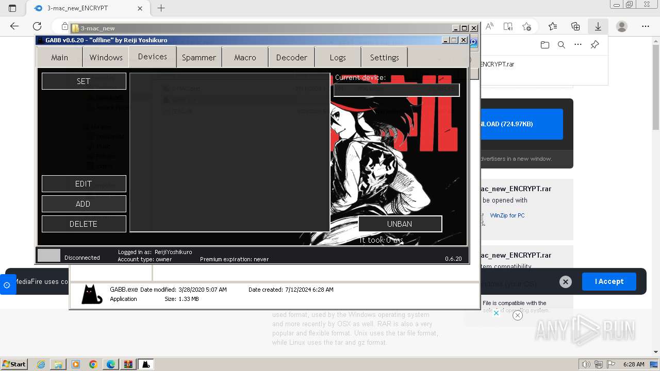Open Windows Media Player taskbar icon
This screenshot has height=371, width=660.
tap(76, 364)
